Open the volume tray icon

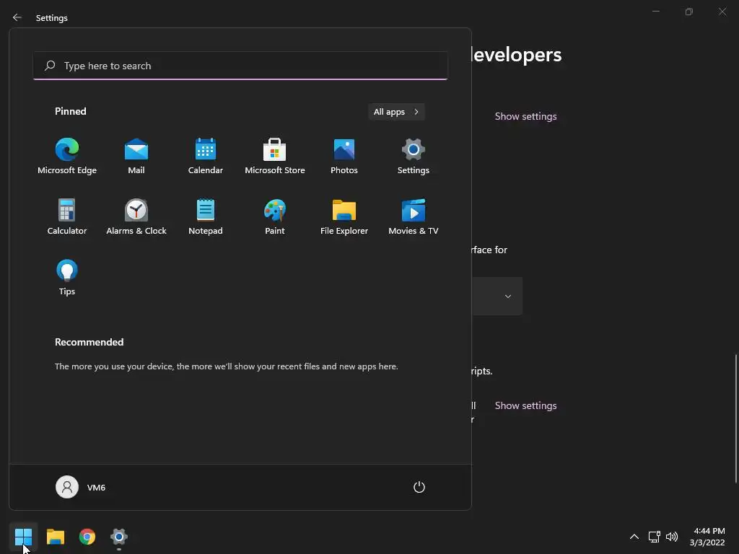click(x=672, y=537)
